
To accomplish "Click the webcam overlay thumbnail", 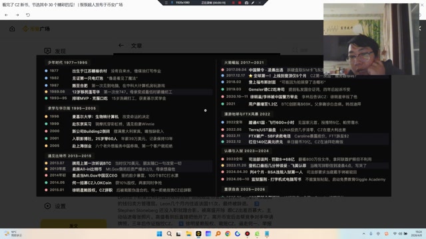I will point(371,39).
